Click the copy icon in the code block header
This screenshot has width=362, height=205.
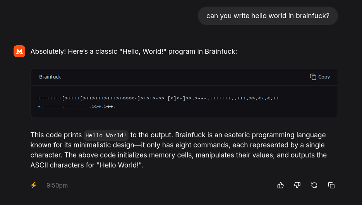(313, 77)
